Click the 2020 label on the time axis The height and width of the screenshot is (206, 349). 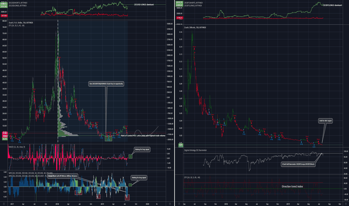pyautogui.click(x=147, y=204)
